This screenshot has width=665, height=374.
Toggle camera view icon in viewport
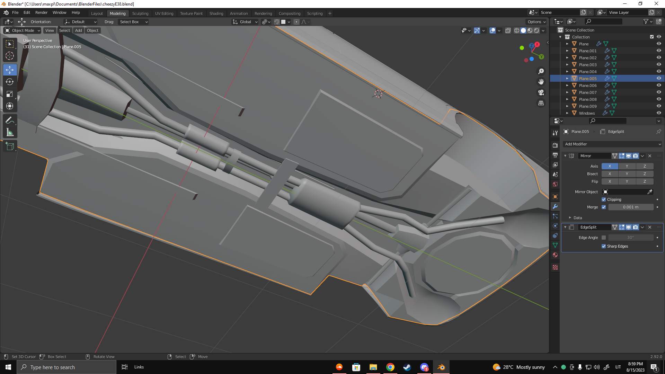point(541,92)
